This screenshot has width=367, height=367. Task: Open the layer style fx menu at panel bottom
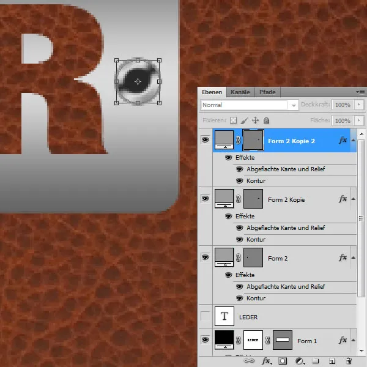(x=266, y=361)
